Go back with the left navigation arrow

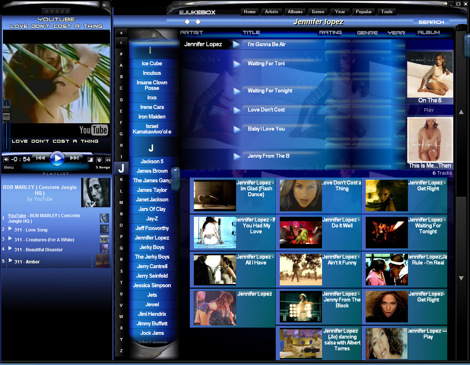(187, 22)
